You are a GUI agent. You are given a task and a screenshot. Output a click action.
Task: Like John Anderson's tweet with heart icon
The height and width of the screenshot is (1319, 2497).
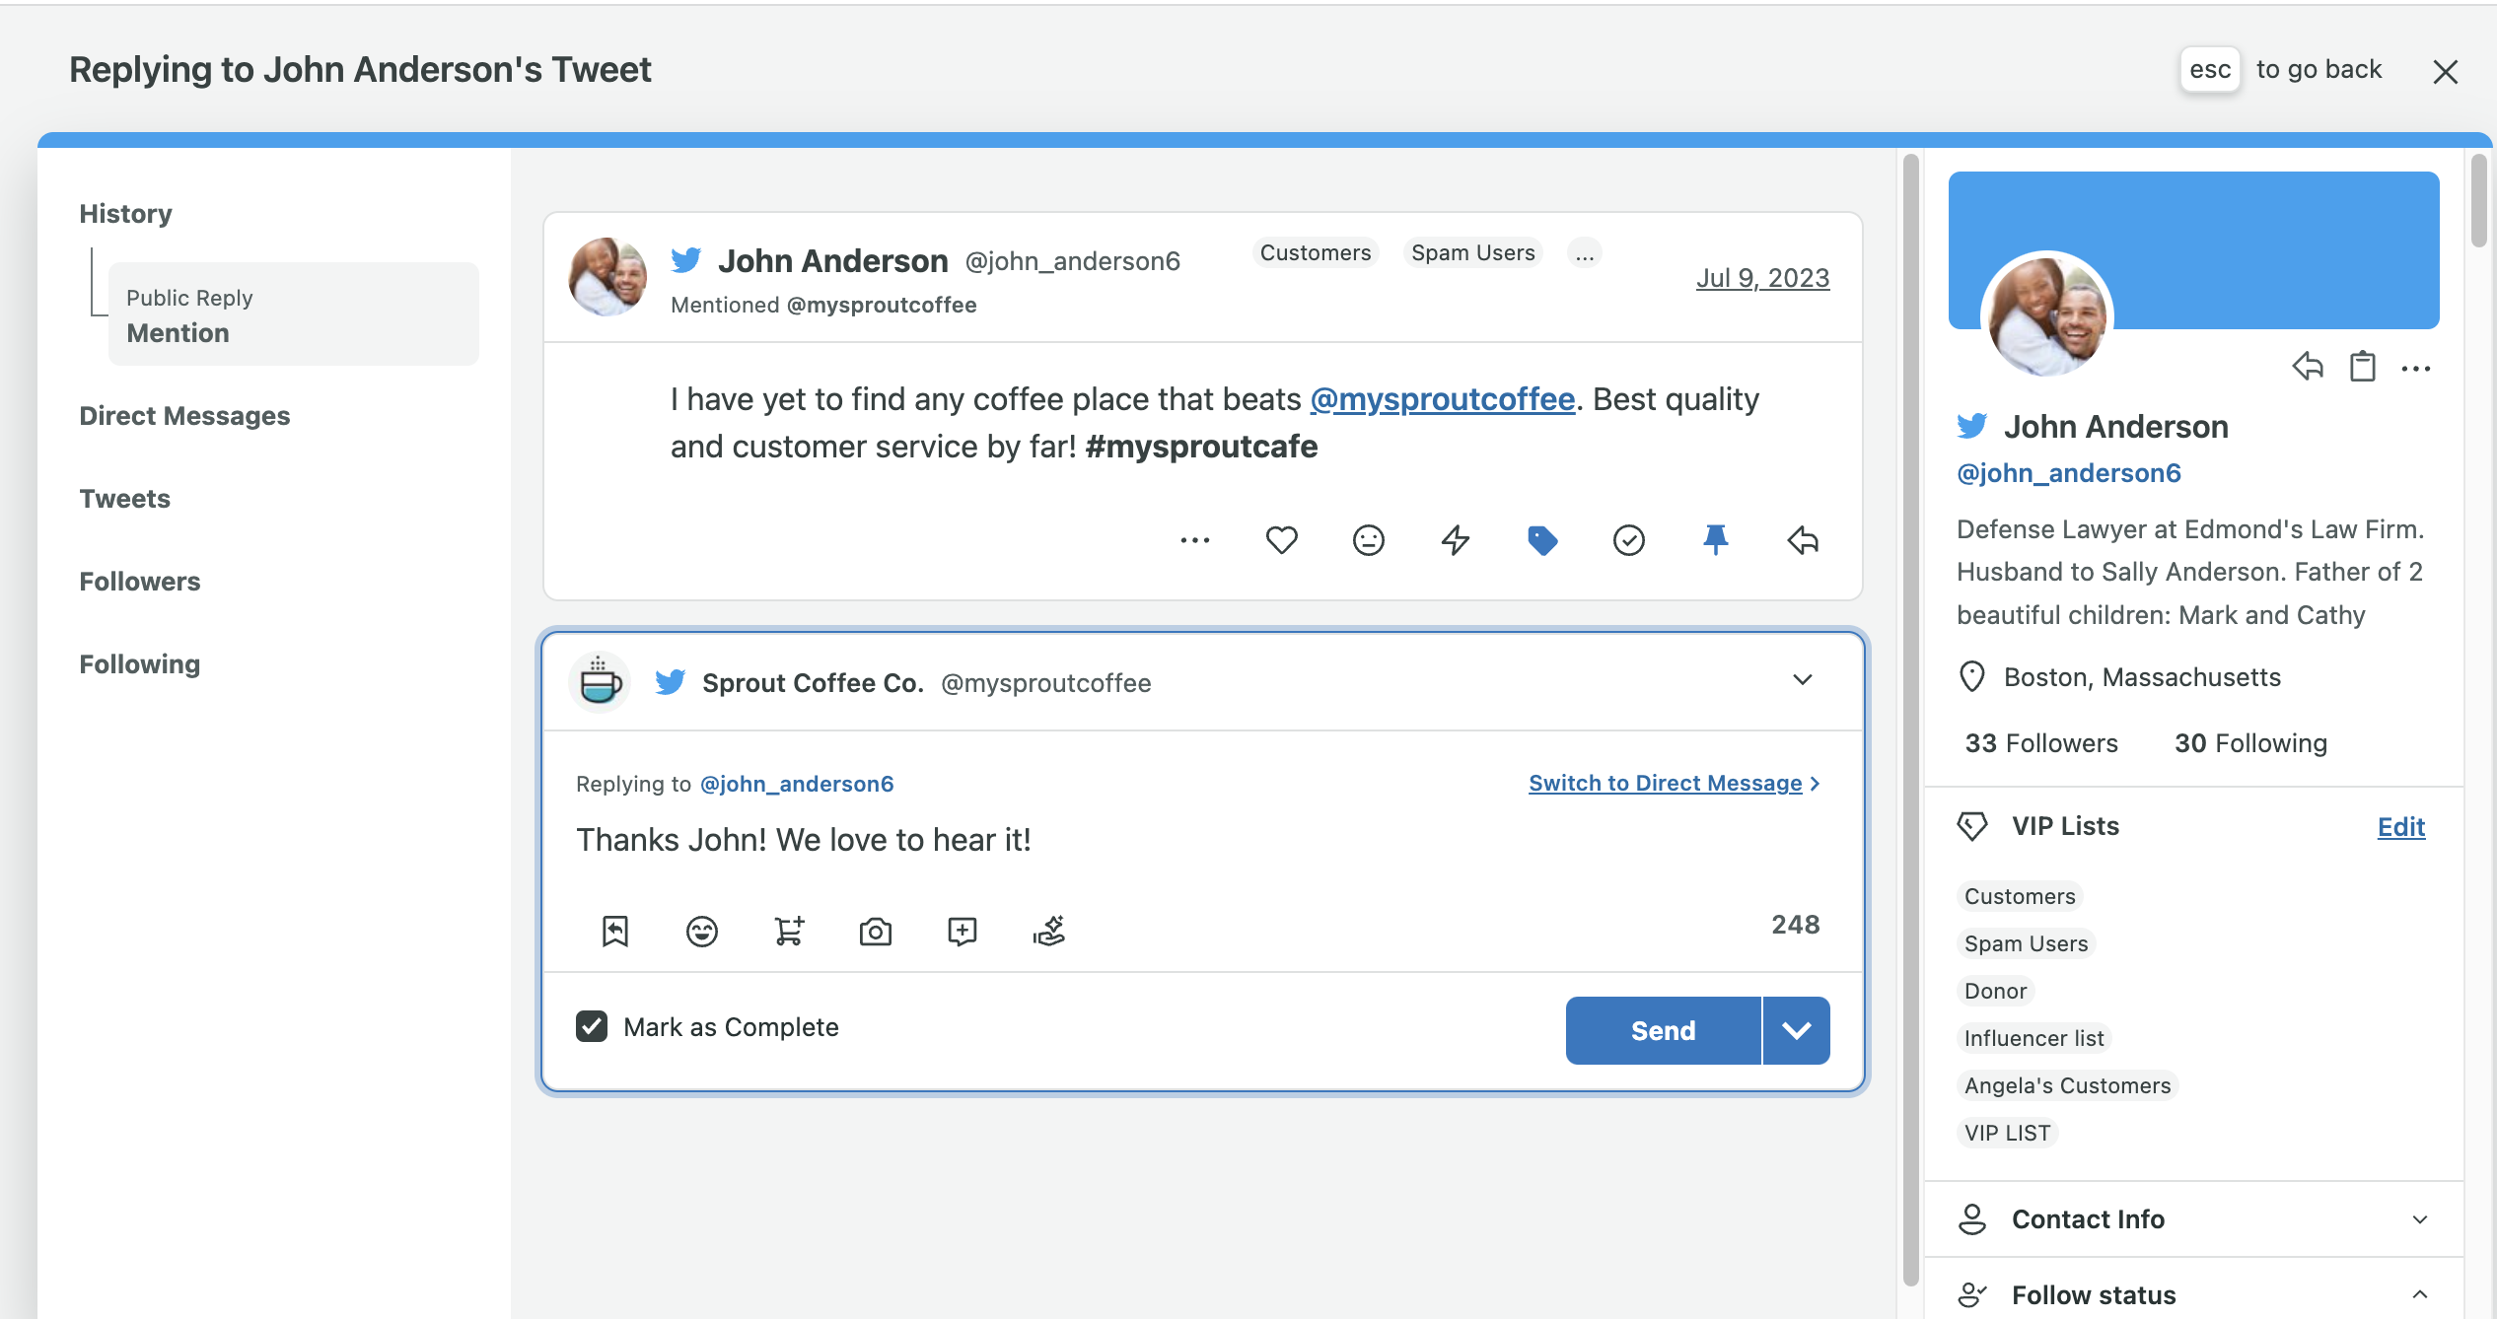pyautogui.click(x=1282, y=540)
